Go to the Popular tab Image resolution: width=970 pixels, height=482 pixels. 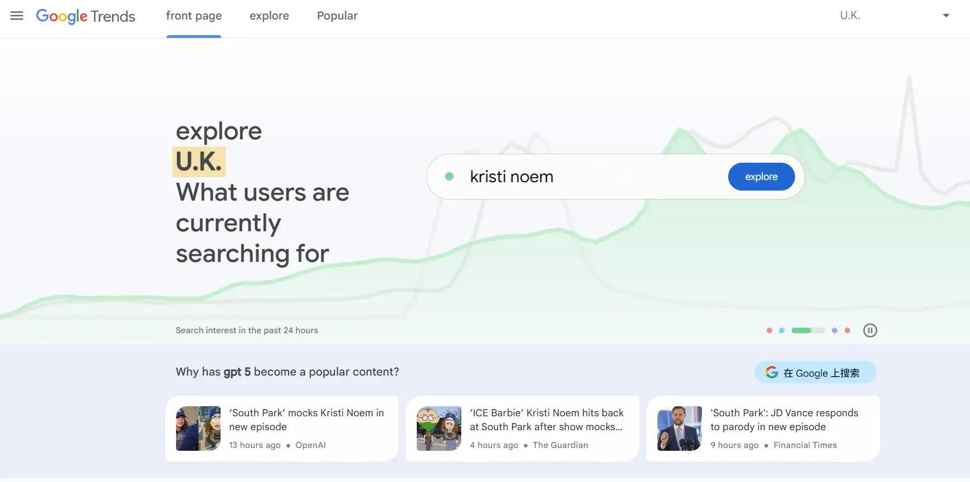pos(337,16)
